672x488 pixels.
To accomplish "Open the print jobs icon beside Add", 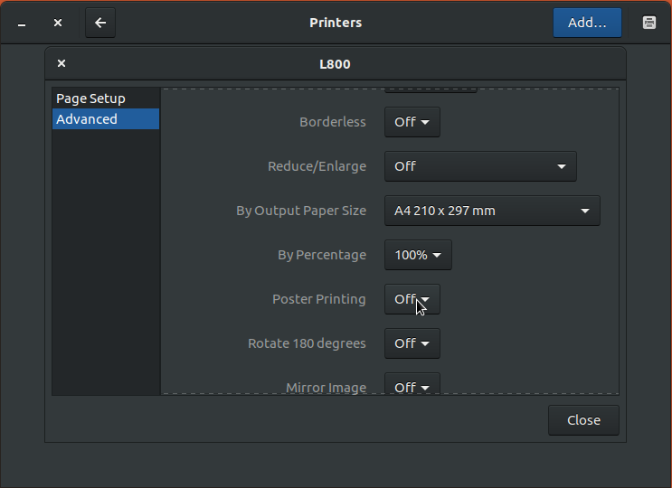I will point(649,23).
